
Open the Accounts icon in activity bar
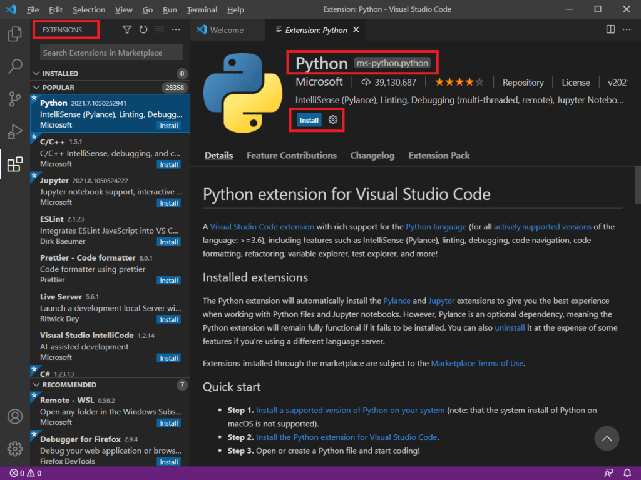[15, 416]
